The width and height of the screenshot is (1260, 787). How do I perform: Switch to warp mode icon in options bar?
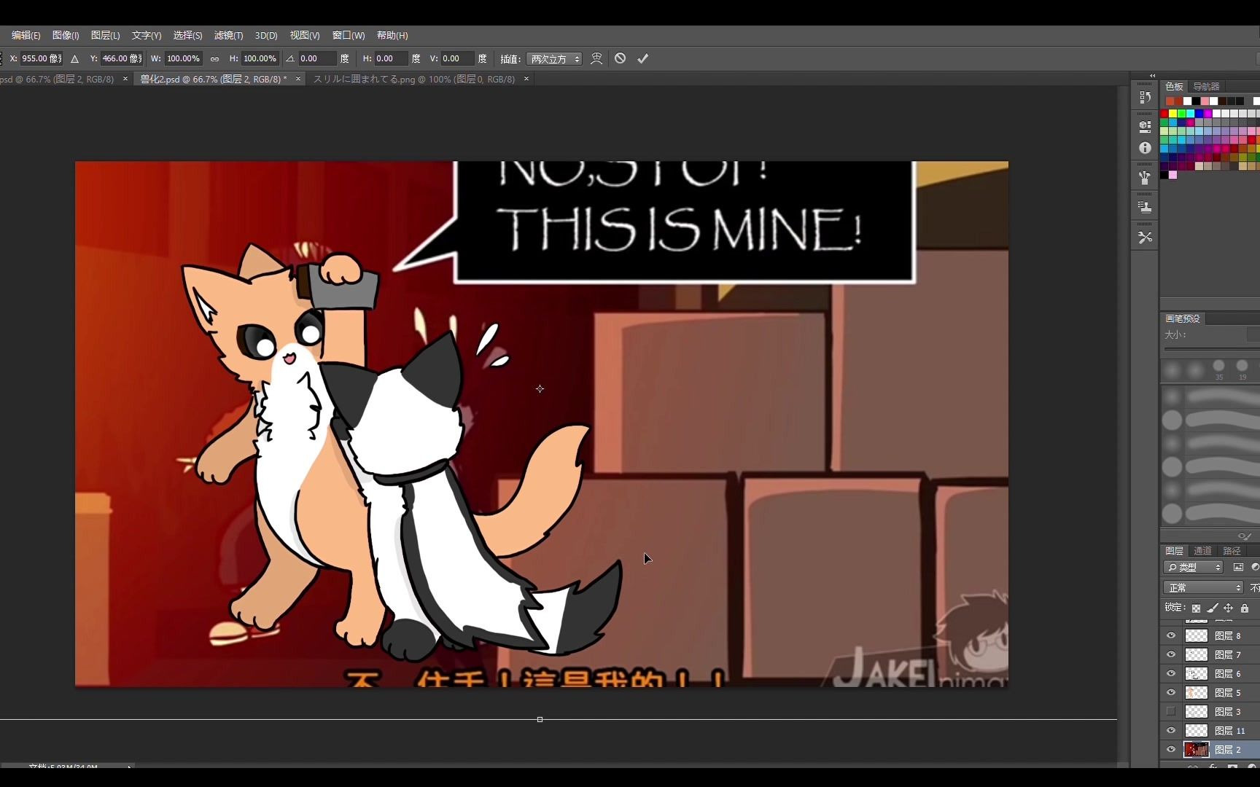[x=596, y=58]
